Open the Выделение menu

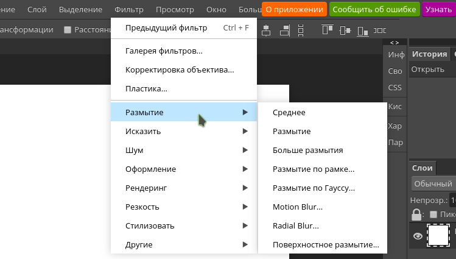coord(80,9)
